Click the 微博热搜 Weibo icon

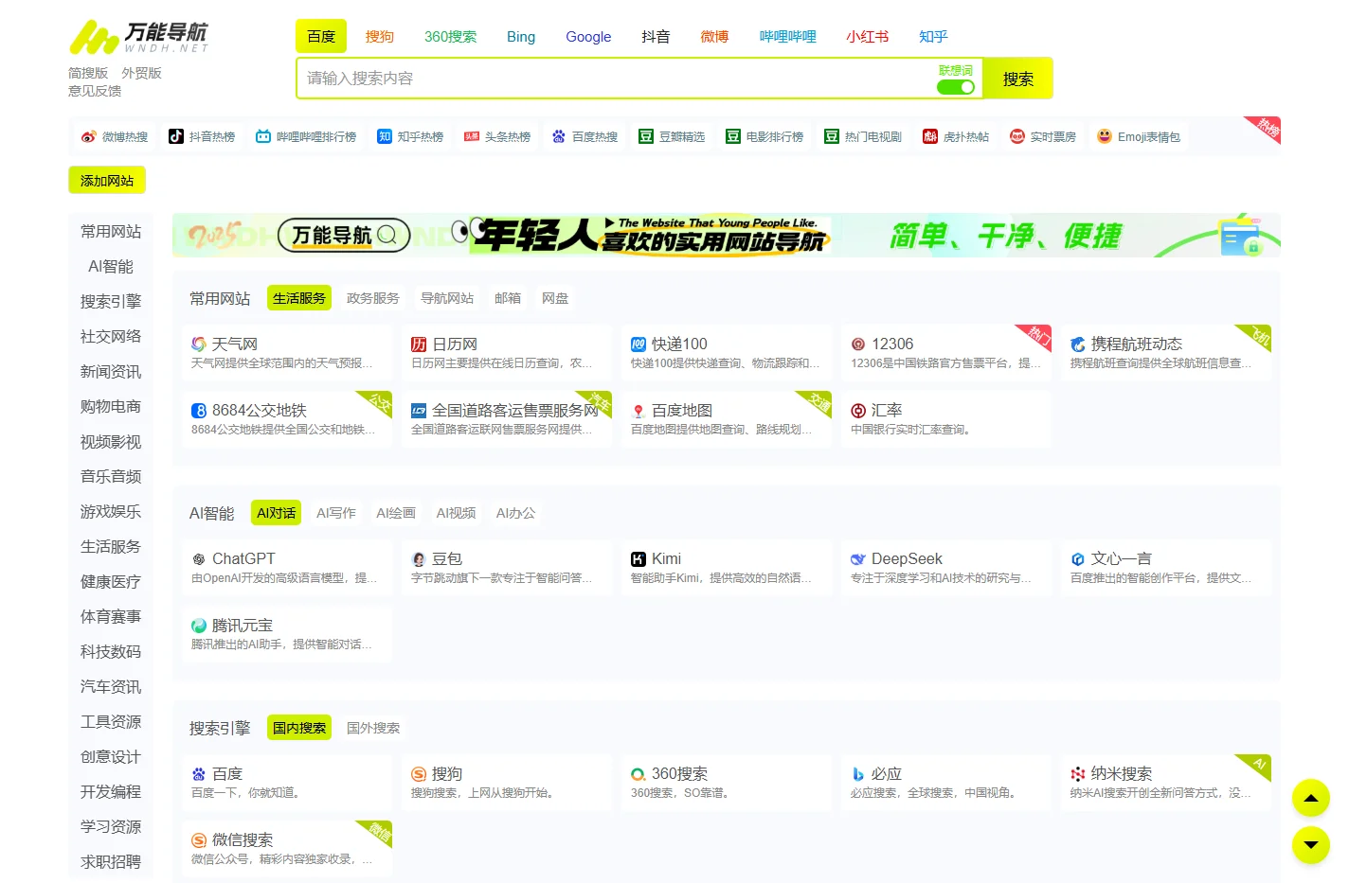click(88, 136)
